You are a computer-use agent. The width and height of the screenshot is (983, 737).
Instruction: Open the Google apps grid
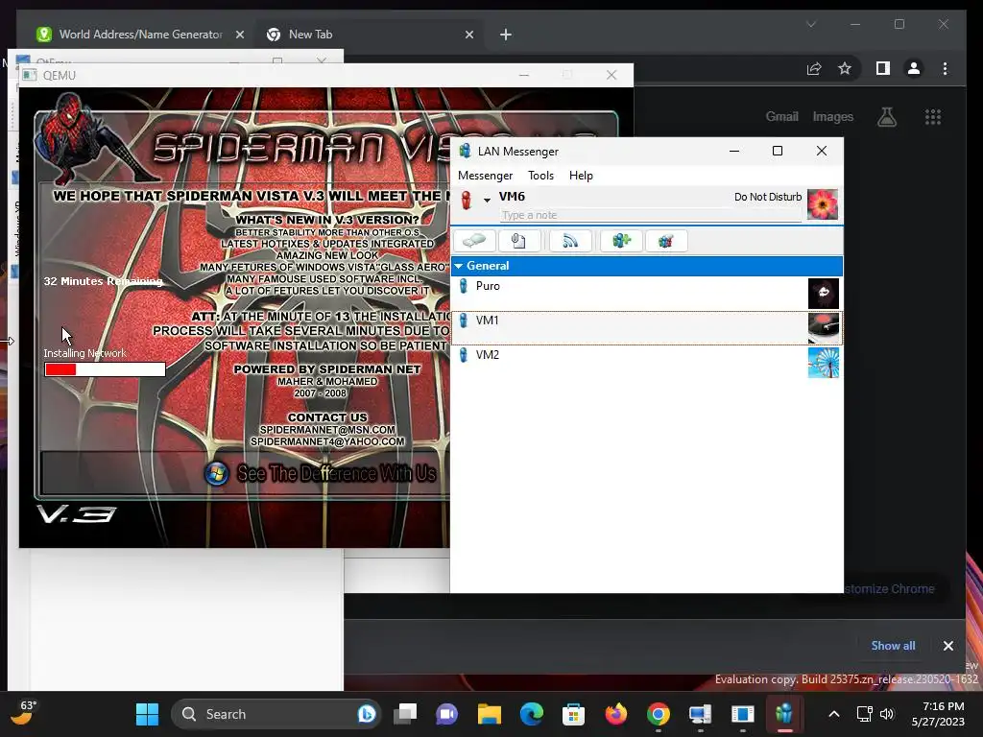pyautogui.click(x=933, y=116)
